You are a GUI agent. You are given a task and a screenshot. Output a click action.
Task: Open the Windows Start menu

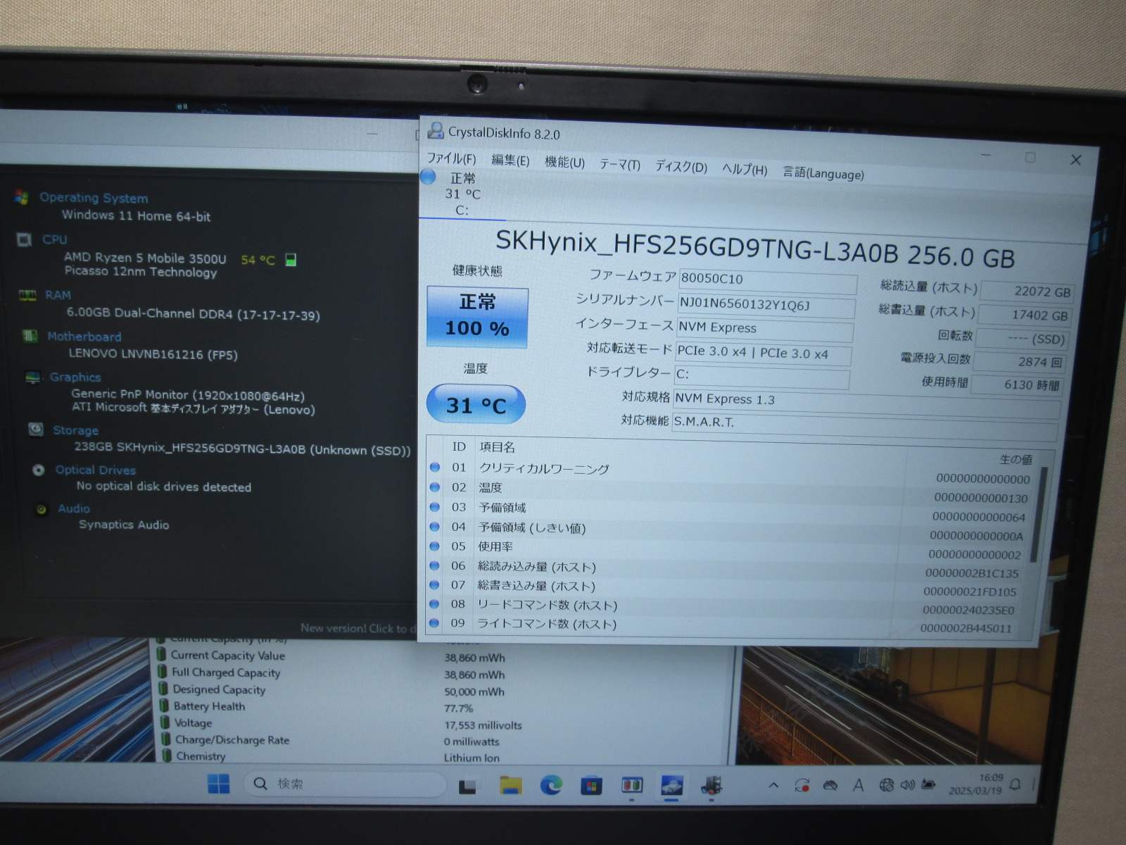[x=219, y=783]
